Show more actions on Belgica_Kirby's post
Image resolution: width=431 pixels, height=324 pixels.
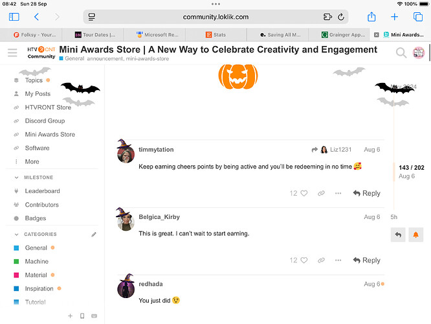pos(338,260)
